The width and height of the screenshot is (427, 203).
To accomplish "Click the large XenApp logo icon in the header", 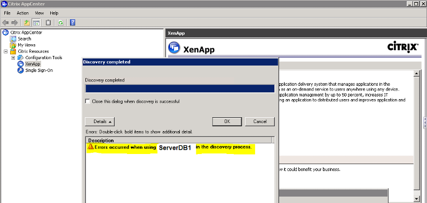I will (x=174, y=47).
